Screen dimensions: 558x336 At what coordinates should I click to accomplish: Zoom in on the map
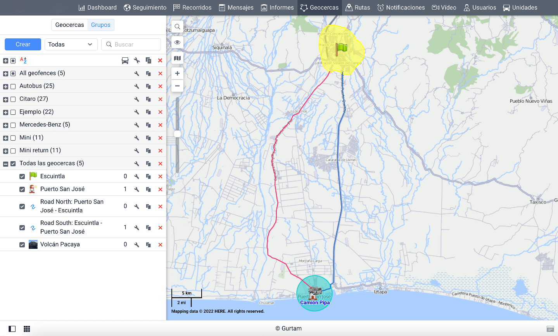click(x=177, y=73)
